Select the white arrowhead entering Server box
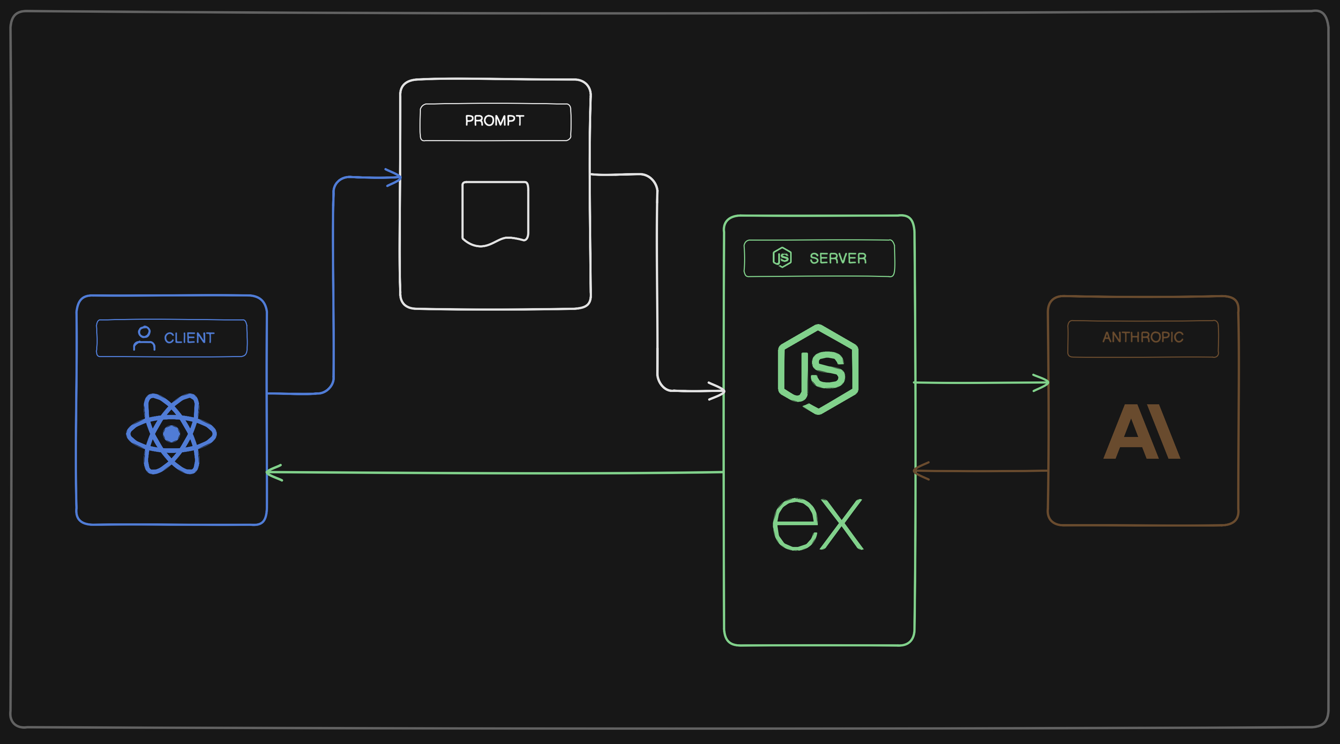The image size is (1340, 744). point(719,391)
